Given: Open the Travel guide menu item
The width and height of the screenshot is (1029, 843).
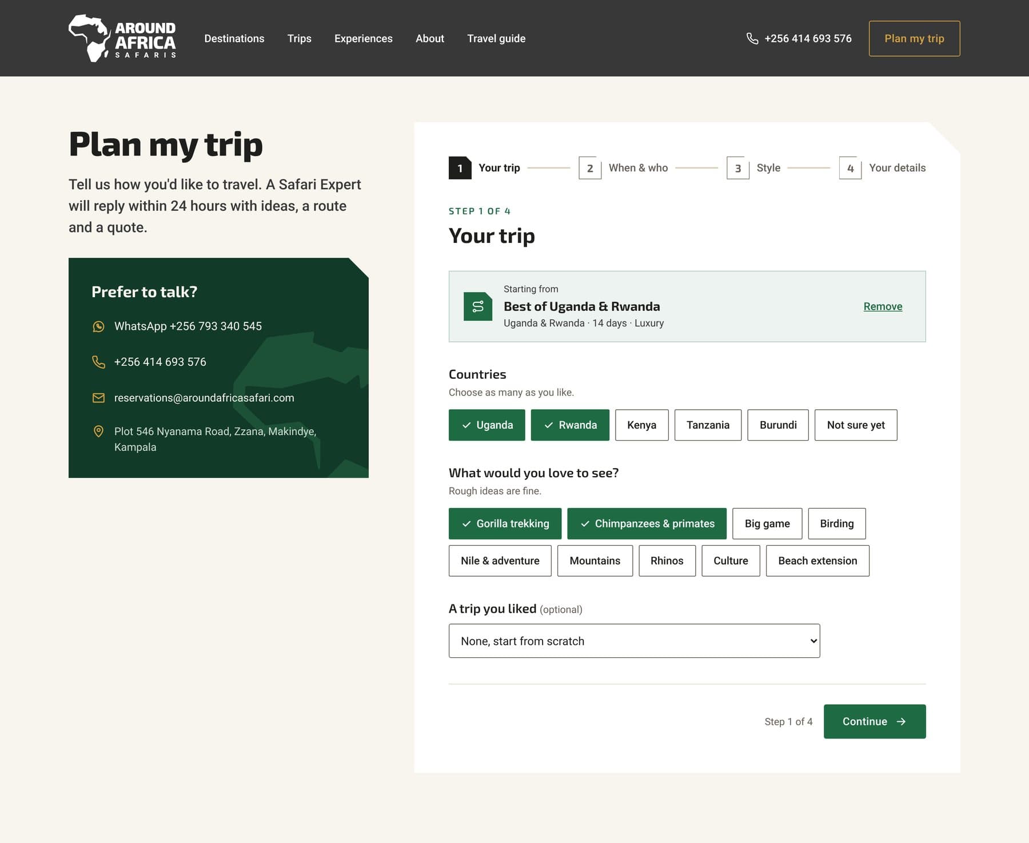Looking at the screenshot, I should click(x=496, y=38).
